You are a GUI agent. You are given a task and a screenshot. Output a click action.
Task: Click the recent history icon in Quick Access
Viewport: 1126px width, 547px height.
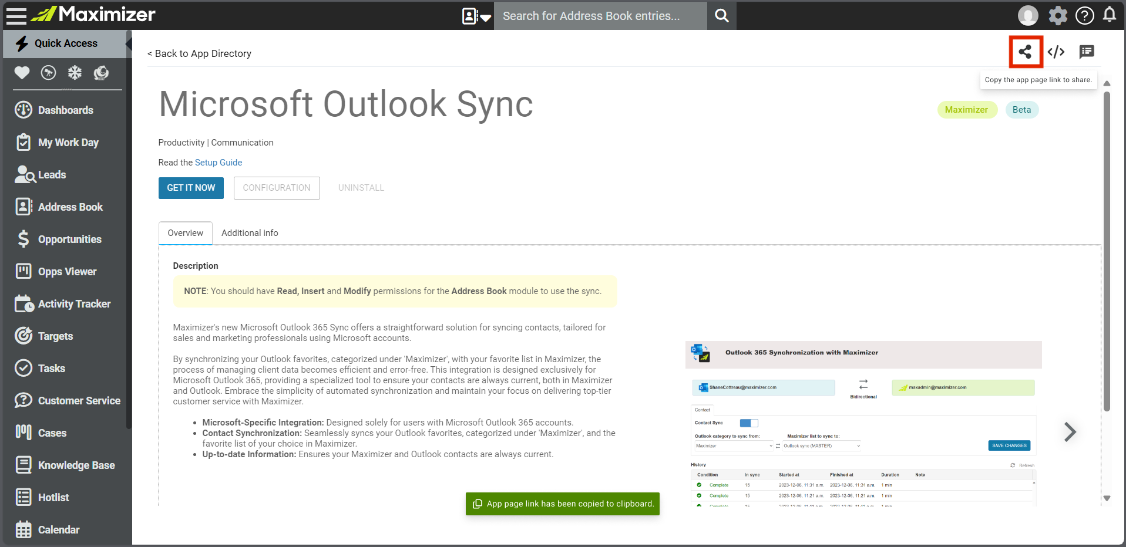101,73
